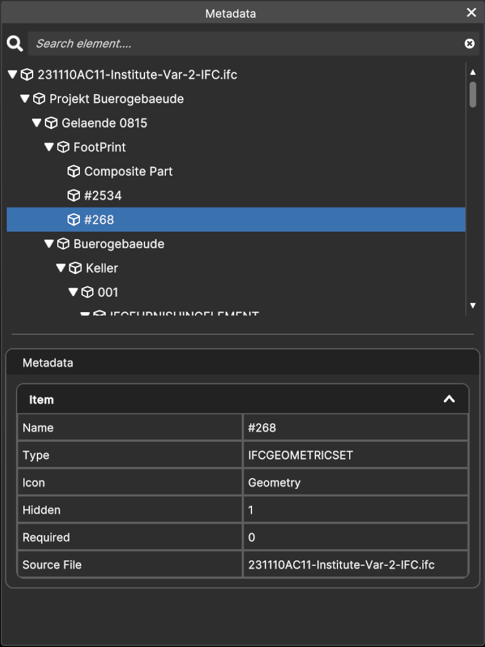Click the scroll down arrow in tree

point(473,305)
